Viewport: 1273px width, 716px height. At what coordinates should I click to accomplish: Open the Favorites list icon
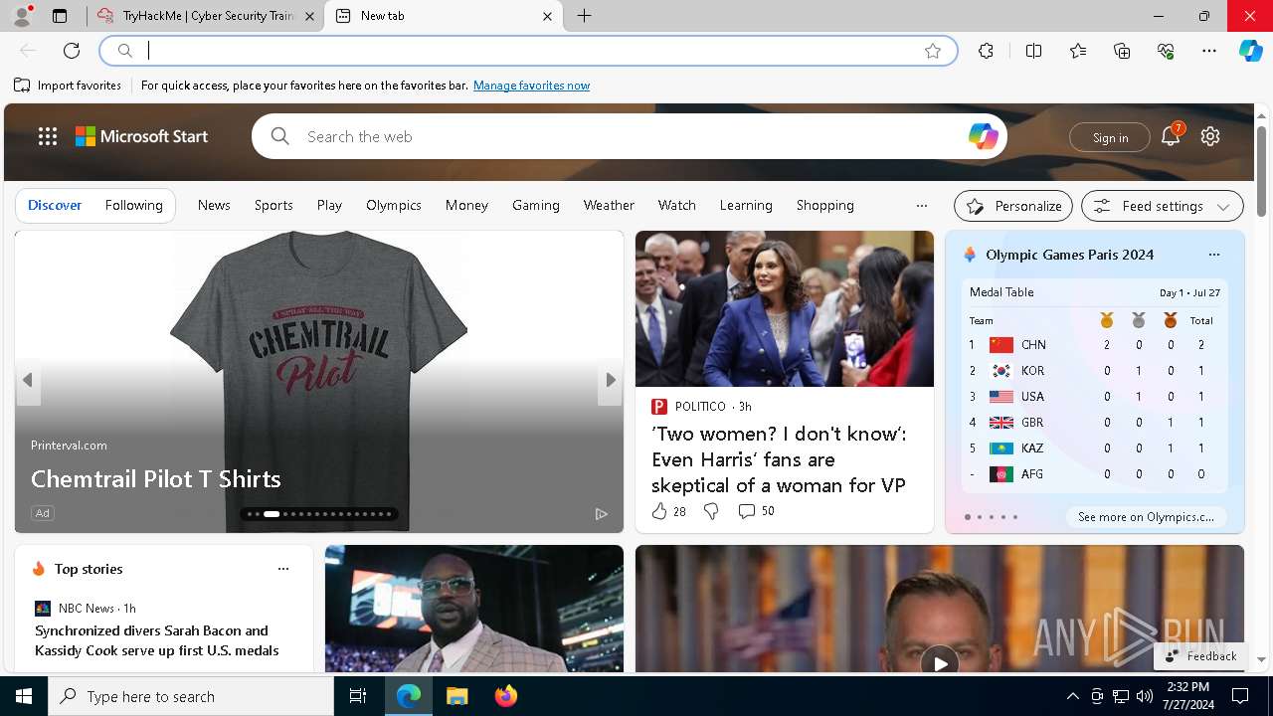click(1078, 51)
